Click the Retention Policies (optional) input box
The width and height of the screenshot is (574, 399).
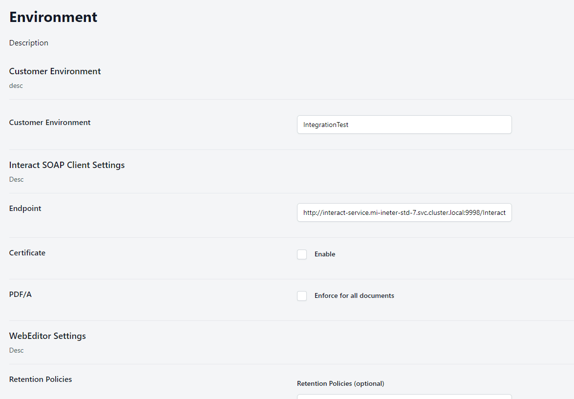pyautogui.click(x=404, y=397)
